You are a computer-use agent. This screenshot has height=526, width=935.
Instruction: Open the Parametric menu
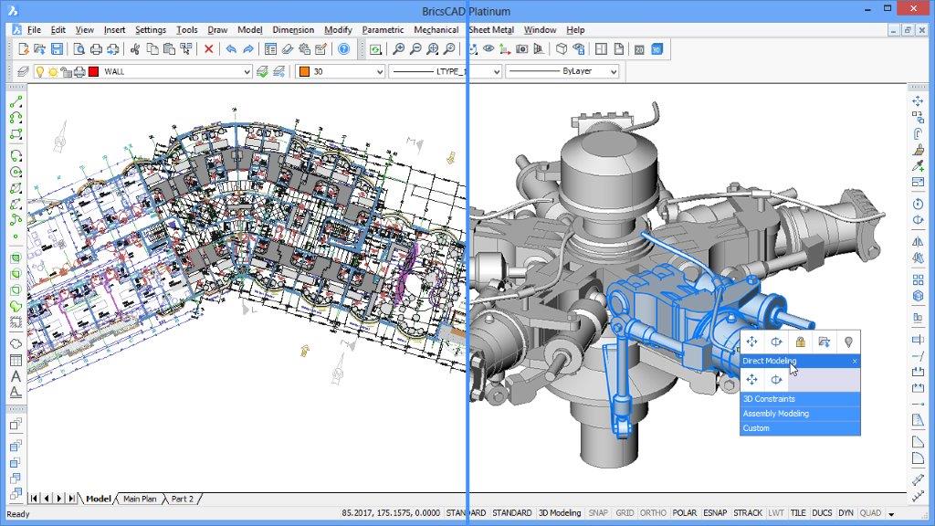point(383,30)
